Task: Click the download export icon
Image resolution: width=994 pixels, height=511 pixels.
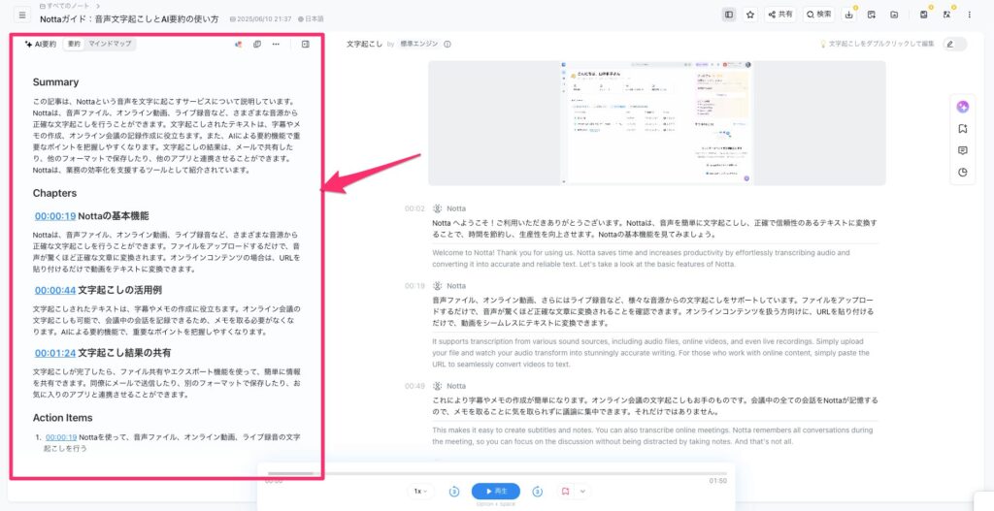Action: (x=848, y=15)
